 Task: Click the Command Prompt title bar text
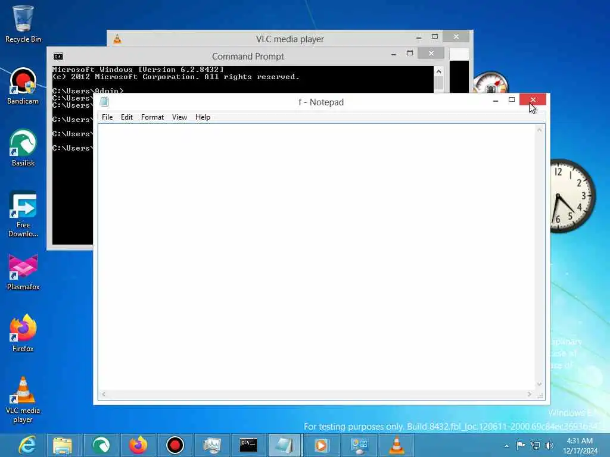[248, 57]
